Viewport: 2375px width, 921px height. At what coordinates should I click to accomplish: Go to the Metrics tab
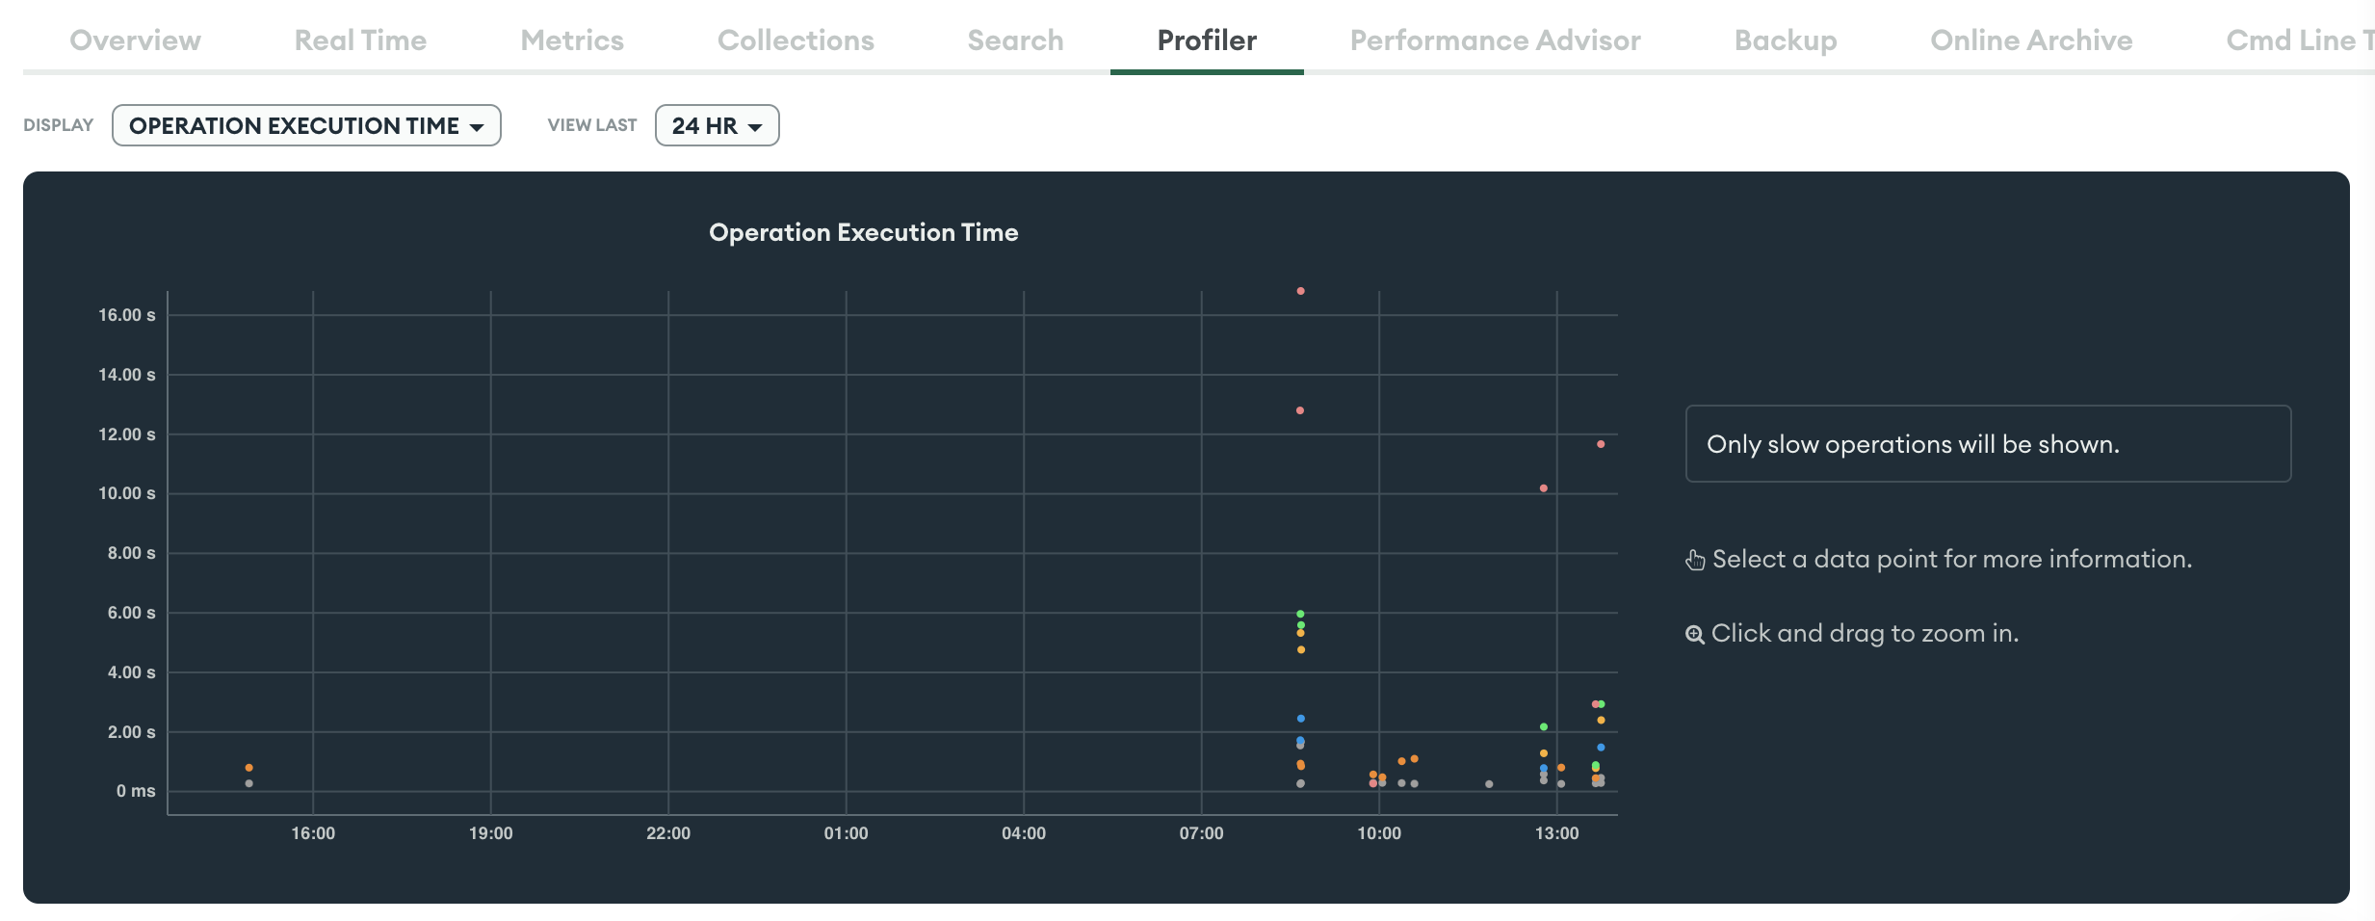[x=572, y=40]
